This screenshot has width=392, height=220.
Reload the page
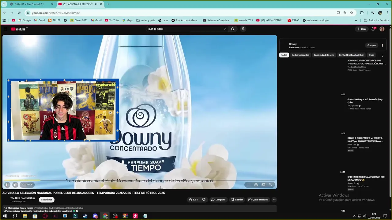(19, 13)
